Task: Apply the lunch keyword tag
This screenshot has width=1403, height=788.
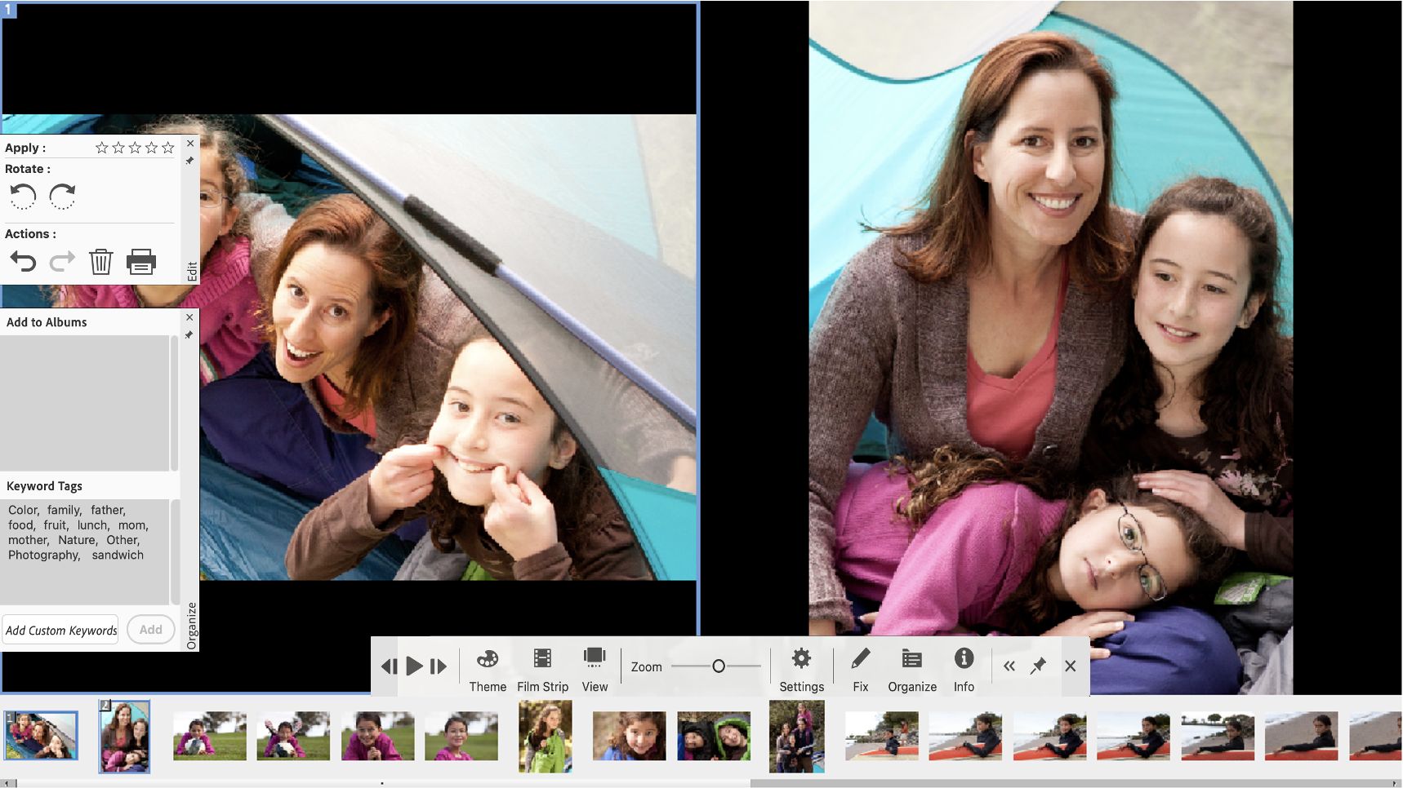Action: click(x=93, y=525)
